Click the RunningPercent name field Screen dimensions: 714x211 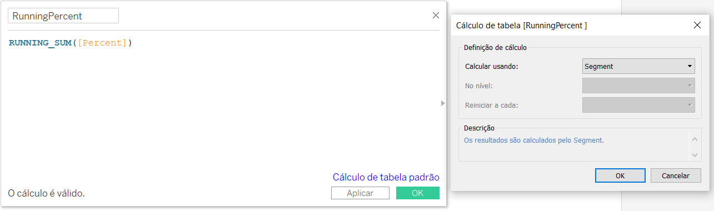click(x=63, y=16)
